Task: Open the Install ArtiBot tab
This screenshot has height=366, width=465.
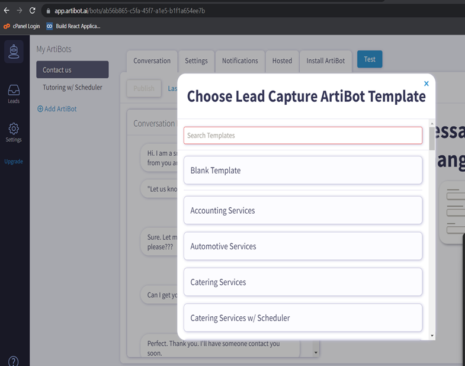Action: (x=326, y=61)
